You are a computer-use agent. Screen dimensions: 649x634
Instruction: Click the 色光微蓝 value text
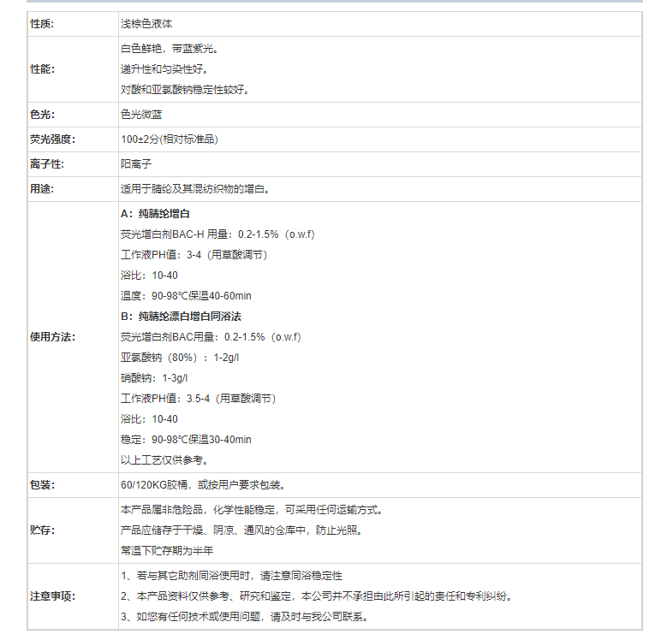141,115
